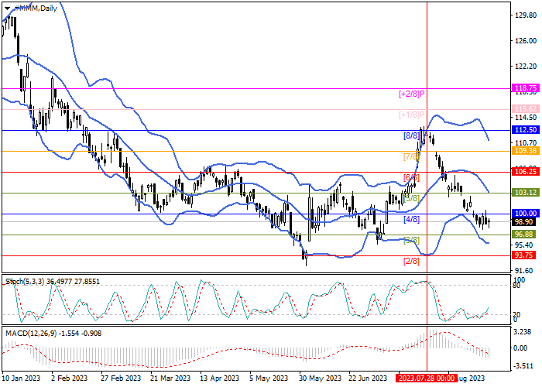Click the 129.80 price scale value
This screenshot has height=387, width=542.
click(526, 15)
